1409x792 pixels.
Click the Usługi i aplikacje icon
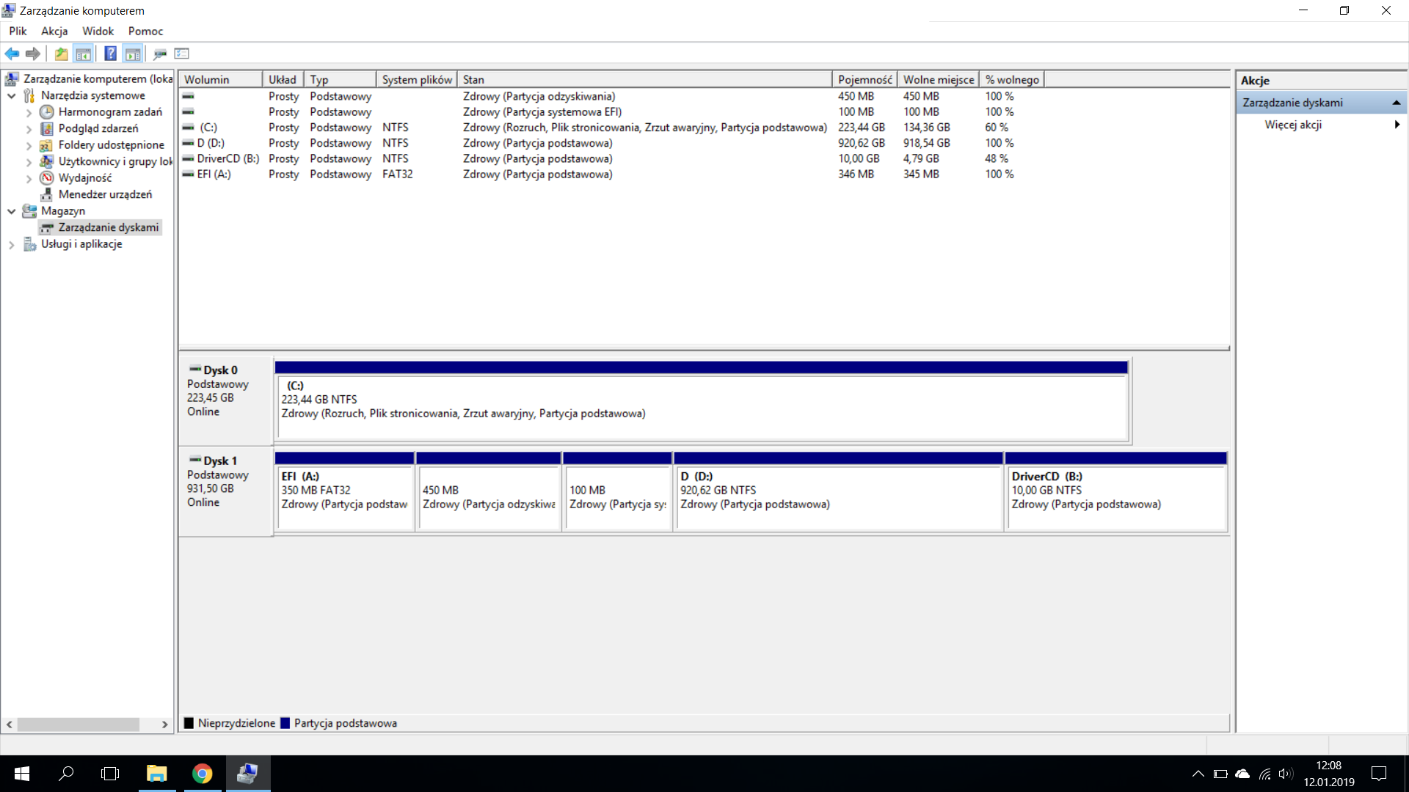tap(29, 244)
